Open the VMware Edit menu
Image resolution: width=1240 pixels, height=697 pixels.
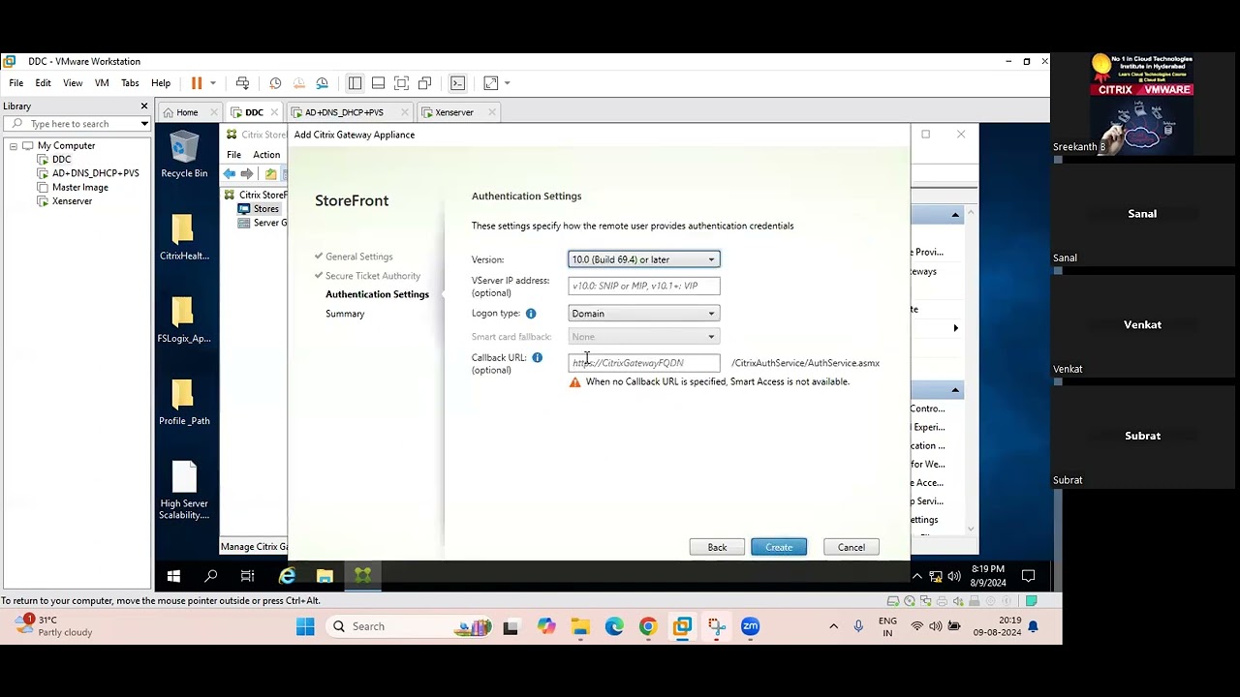point(44,83)
